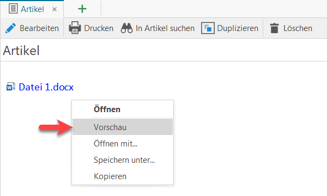This screenshot has height=196, width=327.
Task: Click the trash can icon
Action: (274, 28)
